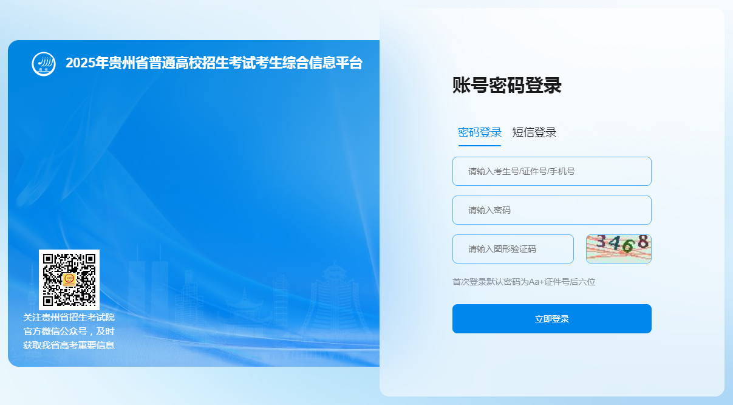Switch to the 短信登录 tab
Screen dimensions: 733x405
[534, 132]
